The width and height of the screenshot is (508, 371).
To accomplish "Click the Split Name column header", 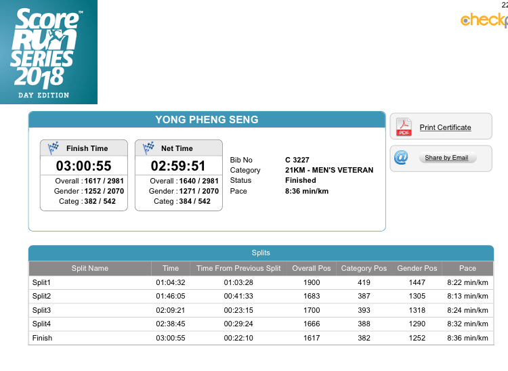I will [89, 268].
